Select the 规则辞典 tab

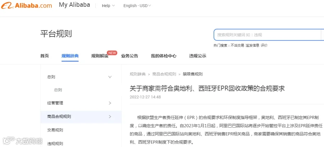pyautogui.click(x=70, y=56)
